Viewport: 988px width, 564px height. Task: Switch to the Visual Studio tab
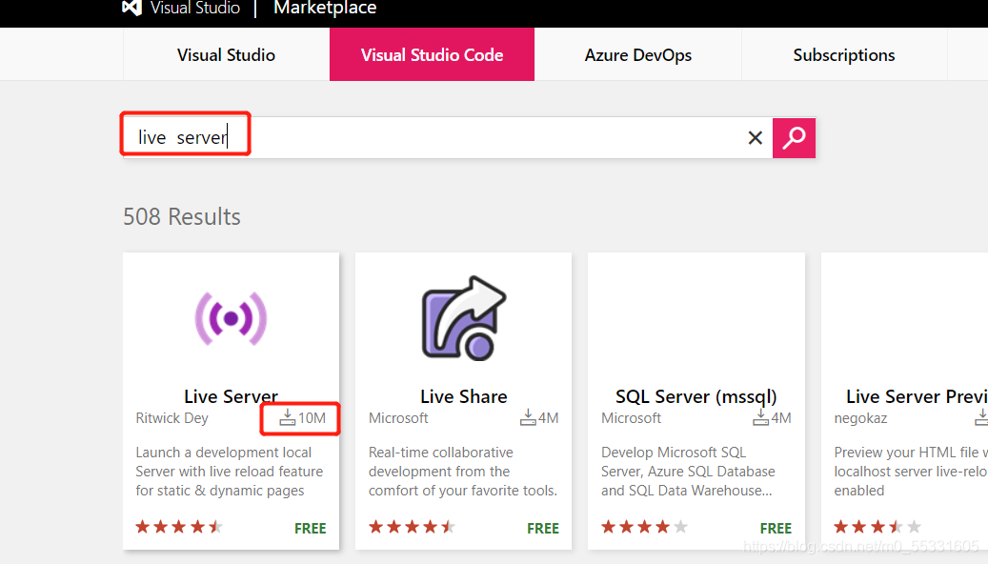coord(226,55)
